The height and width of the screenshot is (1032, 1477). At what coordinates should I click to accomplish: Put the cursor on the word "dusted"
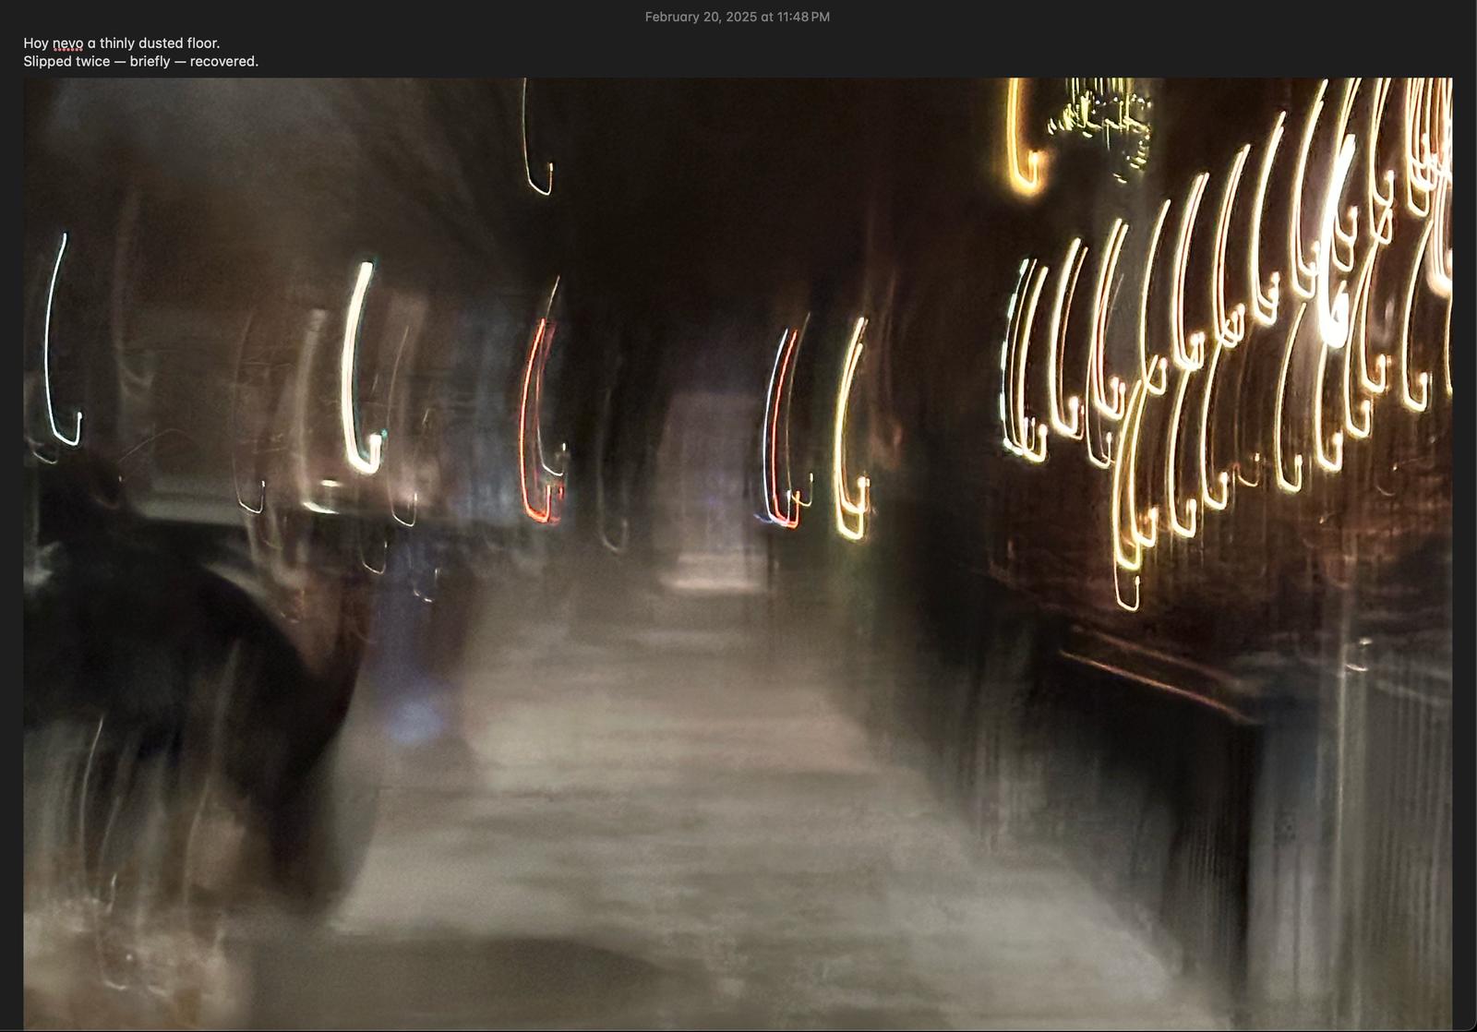(161, 43)
